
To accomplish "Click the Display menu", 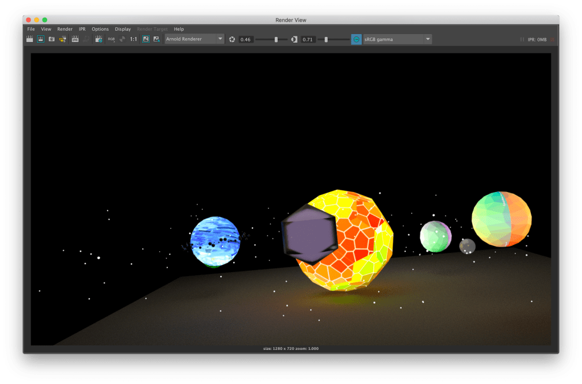I will click(122, 29).
